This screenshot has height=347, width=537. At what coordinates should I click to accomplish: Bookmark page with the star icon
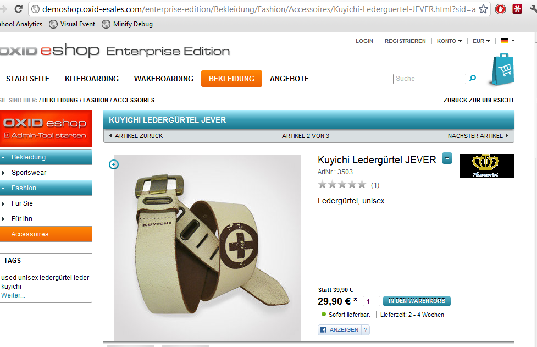[x=483, y=9]
